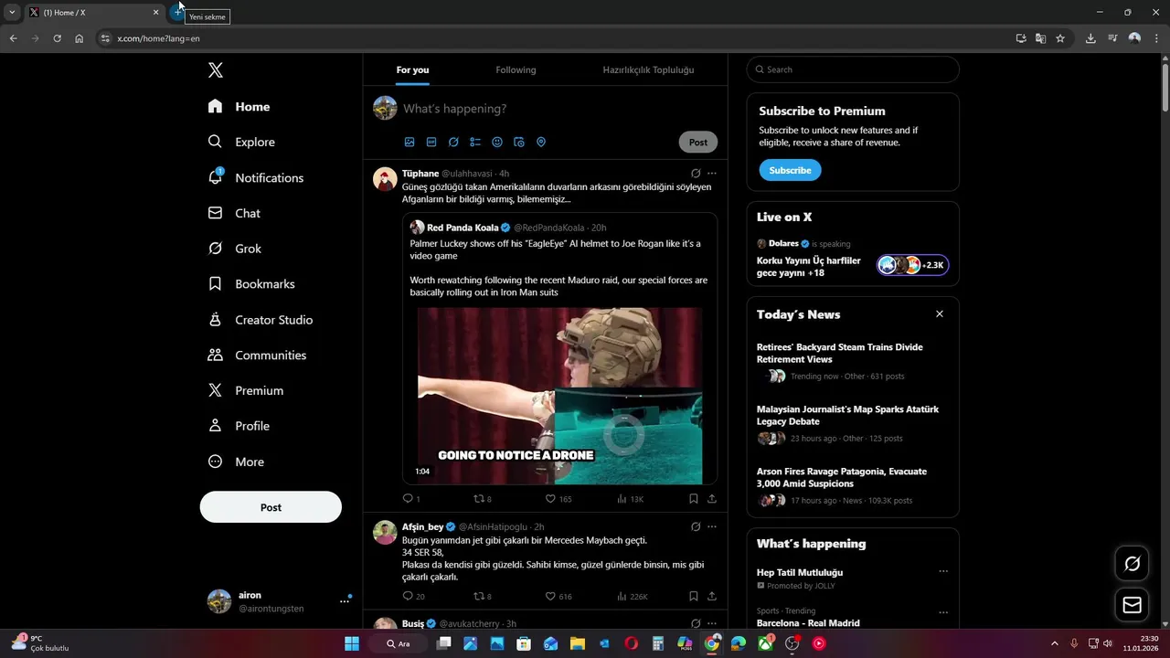Screen dimensions: 1170x658
Task: Open options for Hep Tatil Mutluluğu trend
Action: tap(943, 572)
